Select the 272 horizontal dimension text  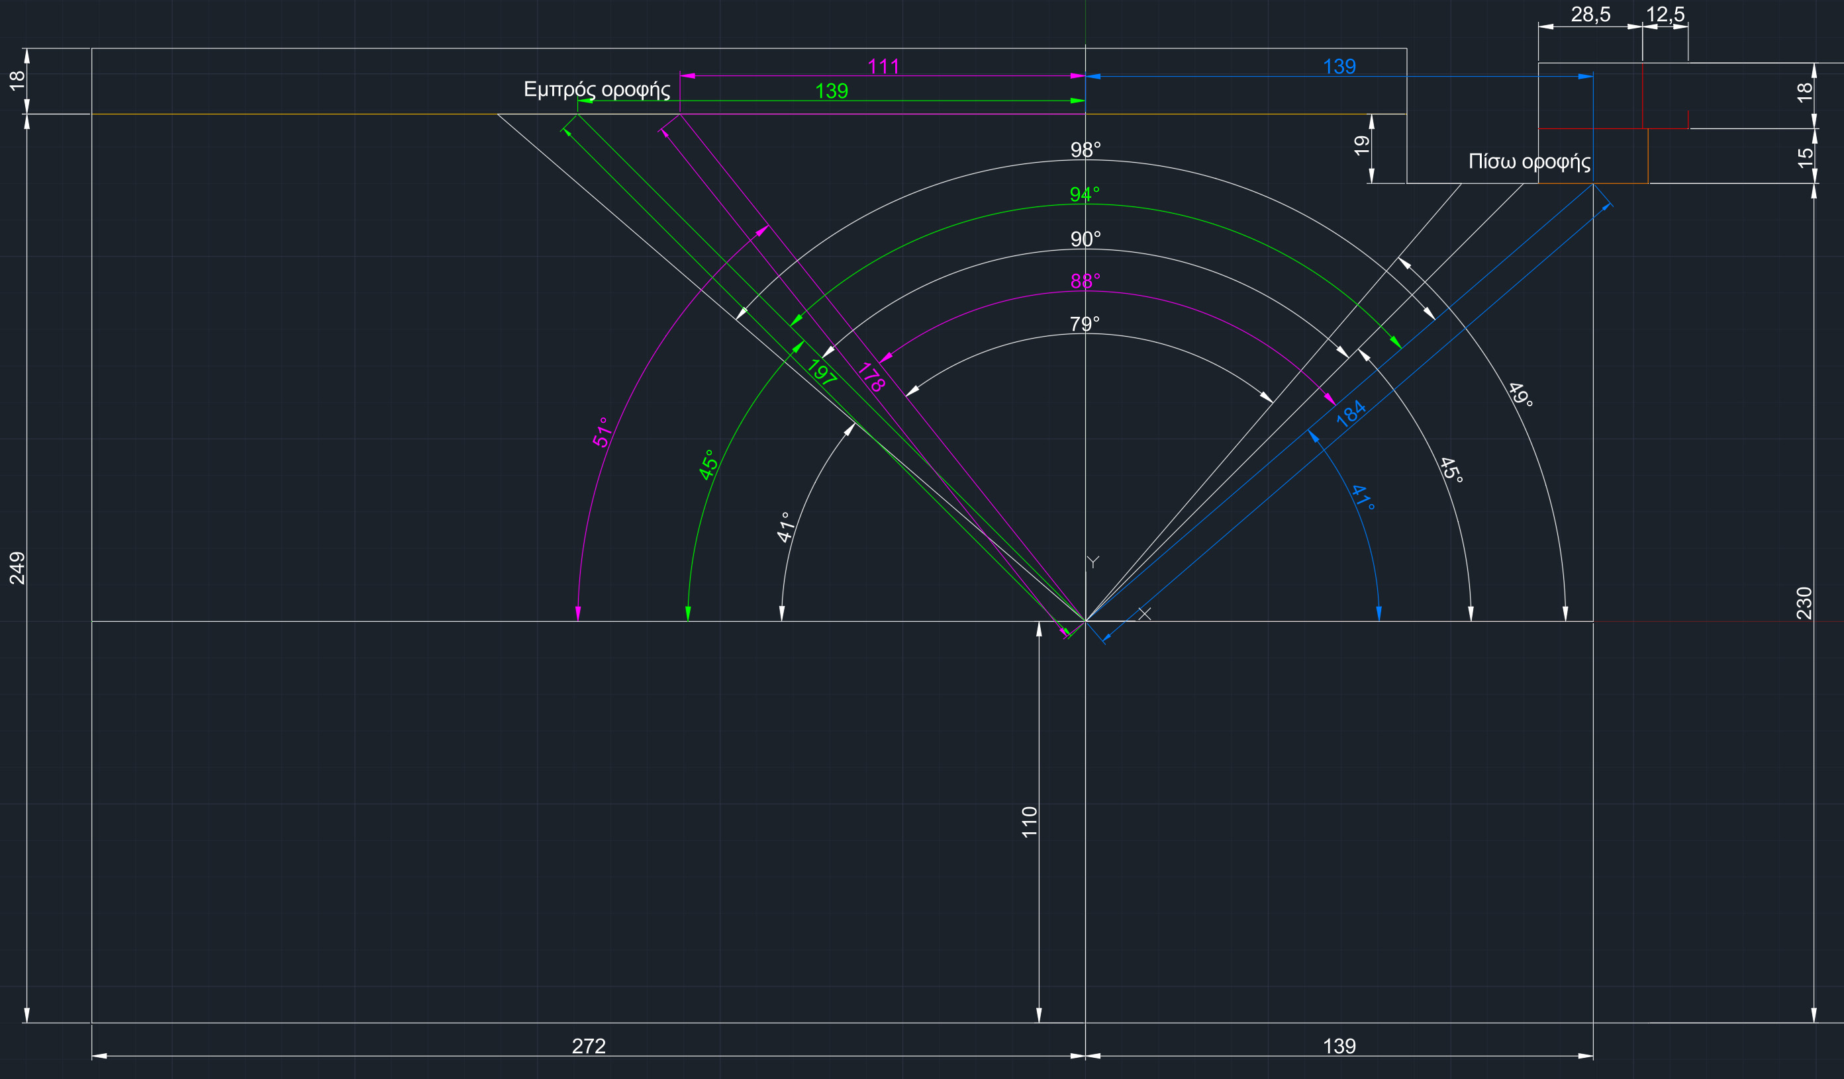click(x=589, y=1046)
